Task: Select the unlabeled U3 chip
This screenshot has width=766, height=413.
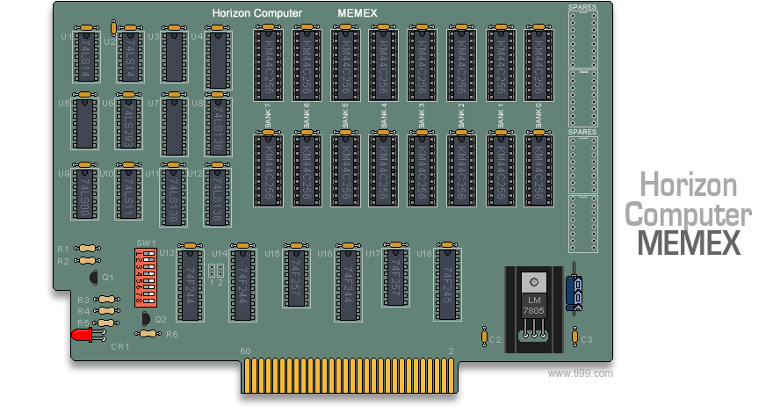Action: point(175,56)
